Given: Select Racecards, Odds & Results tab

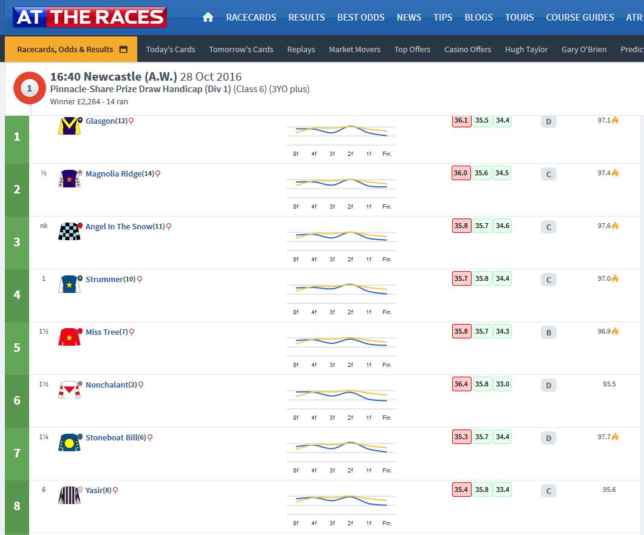Looking at the screenshot, I should coord(71,49).
